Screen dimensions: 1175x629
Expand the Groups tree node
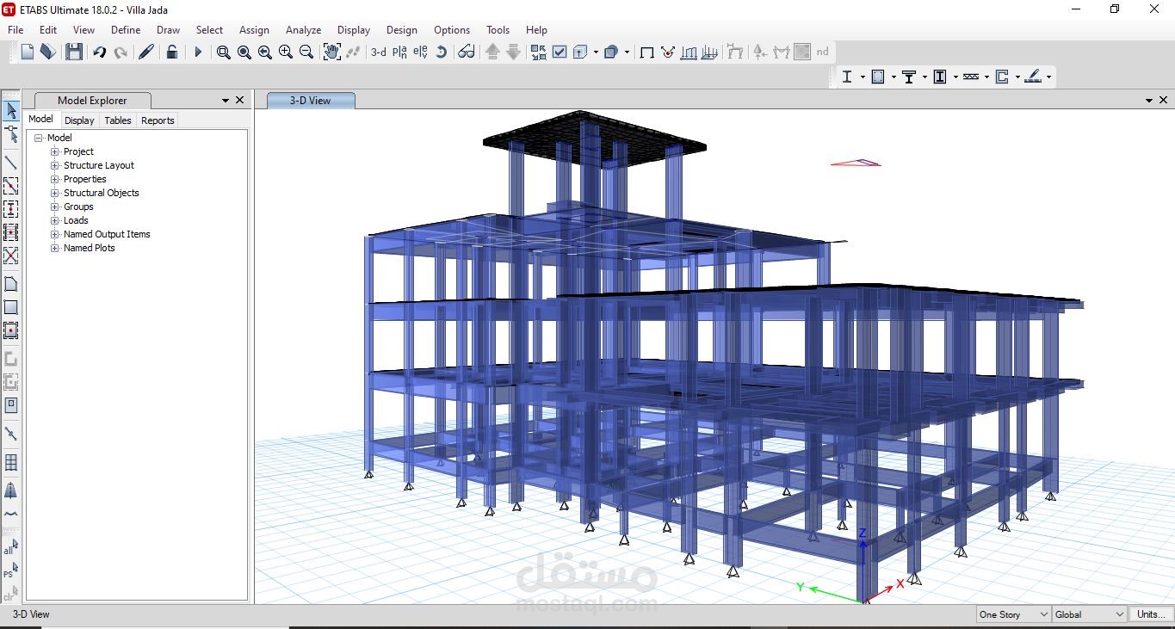55,207
